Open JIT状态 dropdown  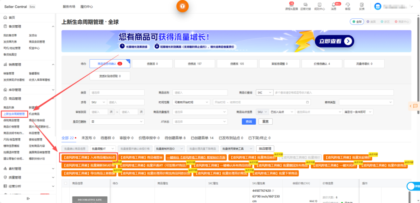tap(200, 122)
